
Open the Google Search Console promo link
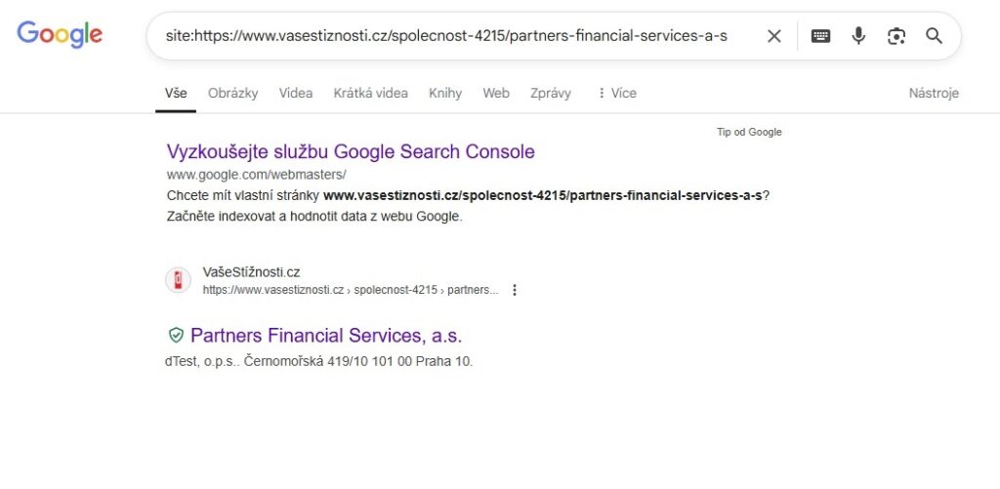[x=351, y=151]
